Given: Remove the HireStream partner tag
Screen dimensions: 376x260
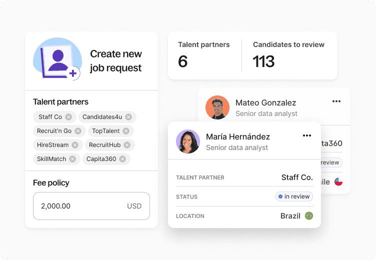Looking at the screenshot, I should [75, 145].
